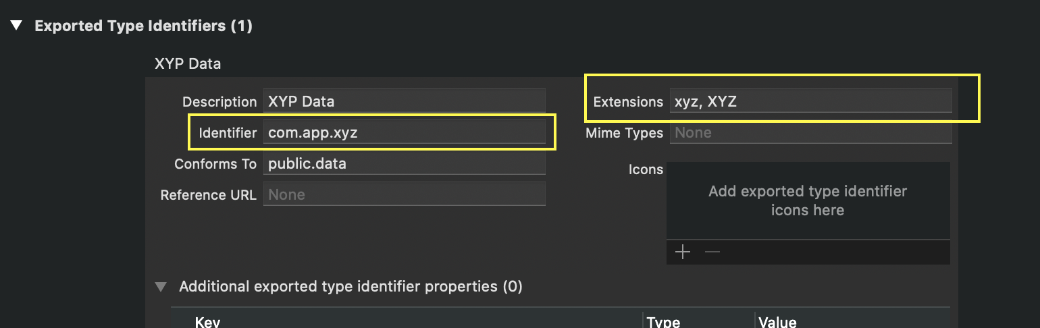Click the icons drop area placeholder
This screenshot has height=328, width=1040.
click(x=808, y=200)
